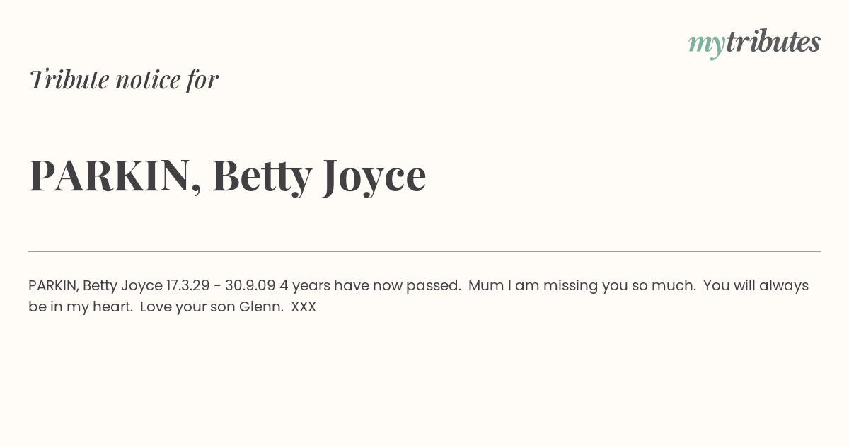Viewport: 849px width, 446px height.
Task: Click the phrase 'You will always'
Action: click(x=756, y=287)
